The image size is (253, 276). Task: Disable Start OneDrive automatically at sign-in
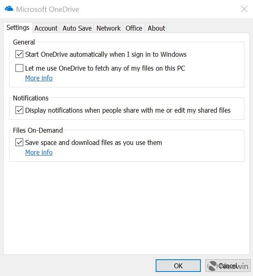[19, 54]
